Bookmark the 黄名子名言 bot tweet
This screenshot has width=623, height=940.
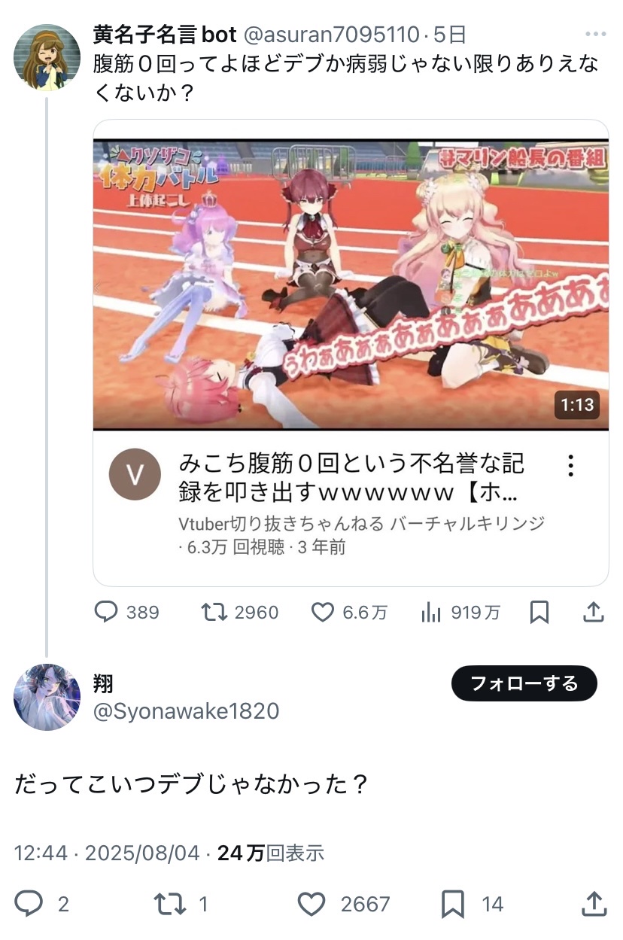[x=539, y=613]
